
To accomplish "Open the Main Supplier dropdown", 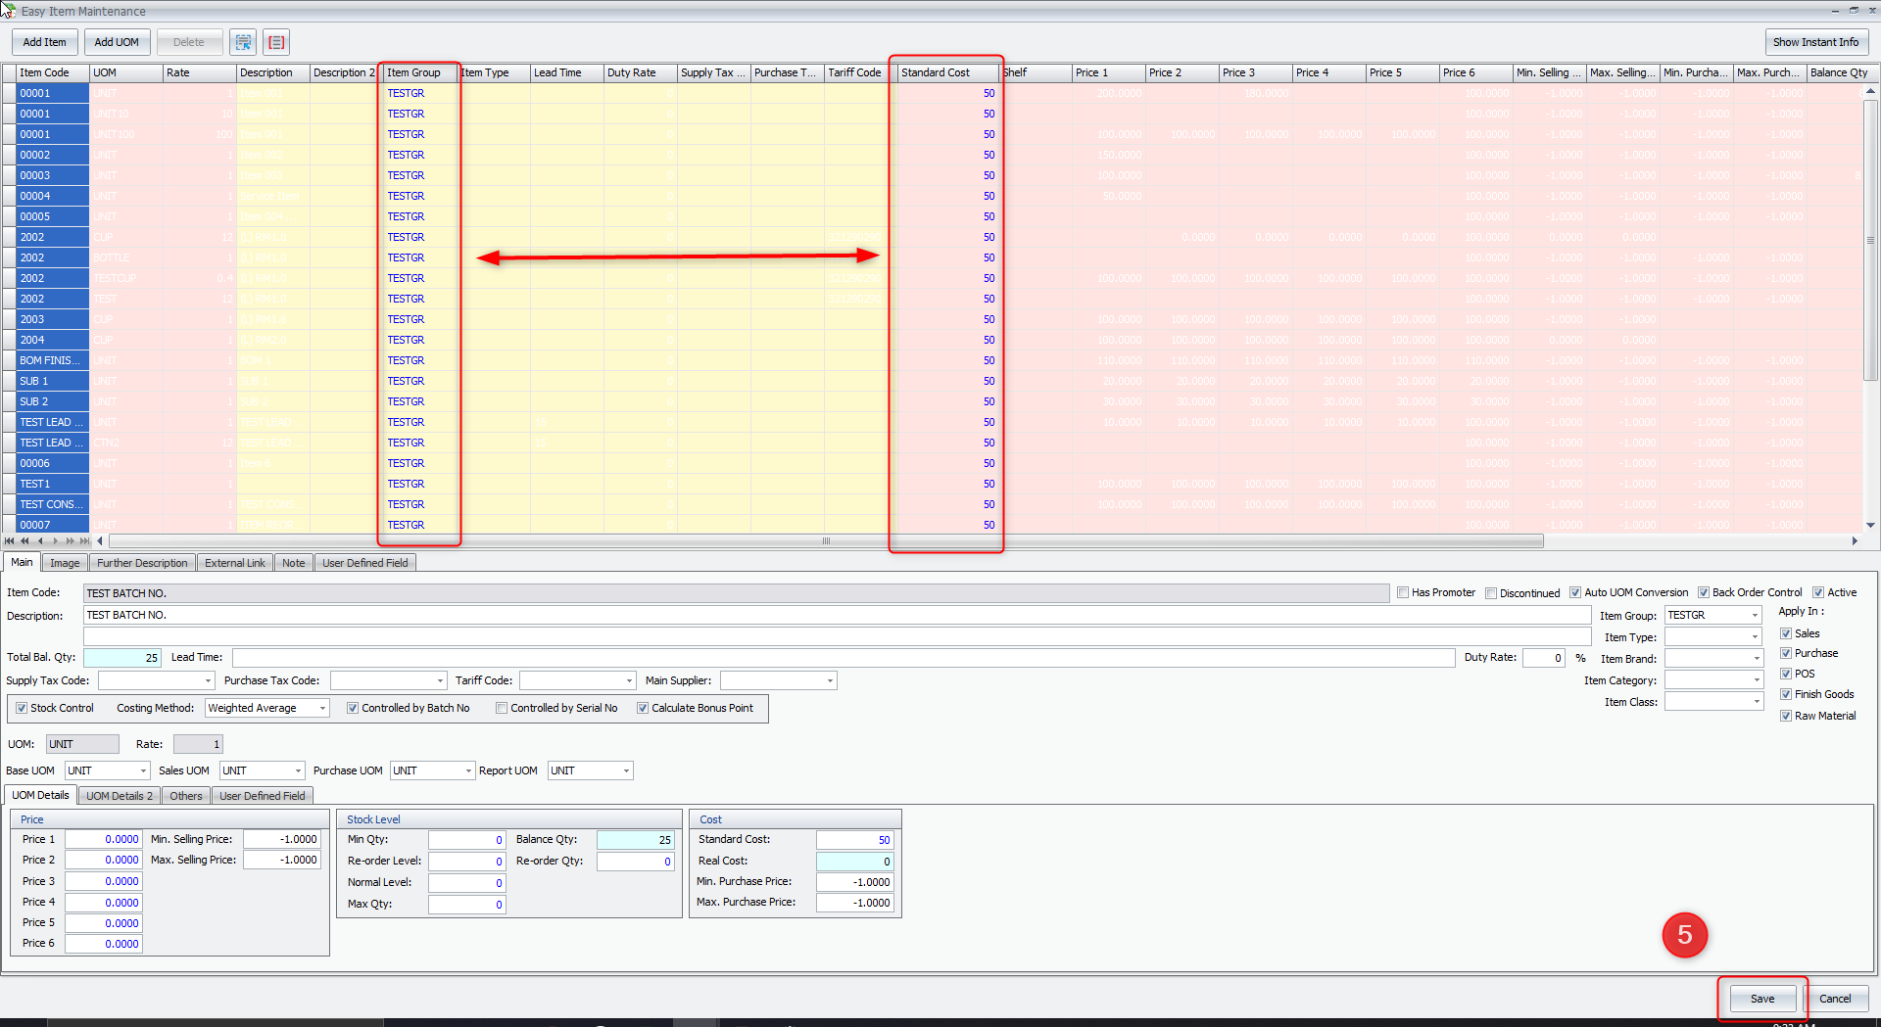I will tap(828, 679).
